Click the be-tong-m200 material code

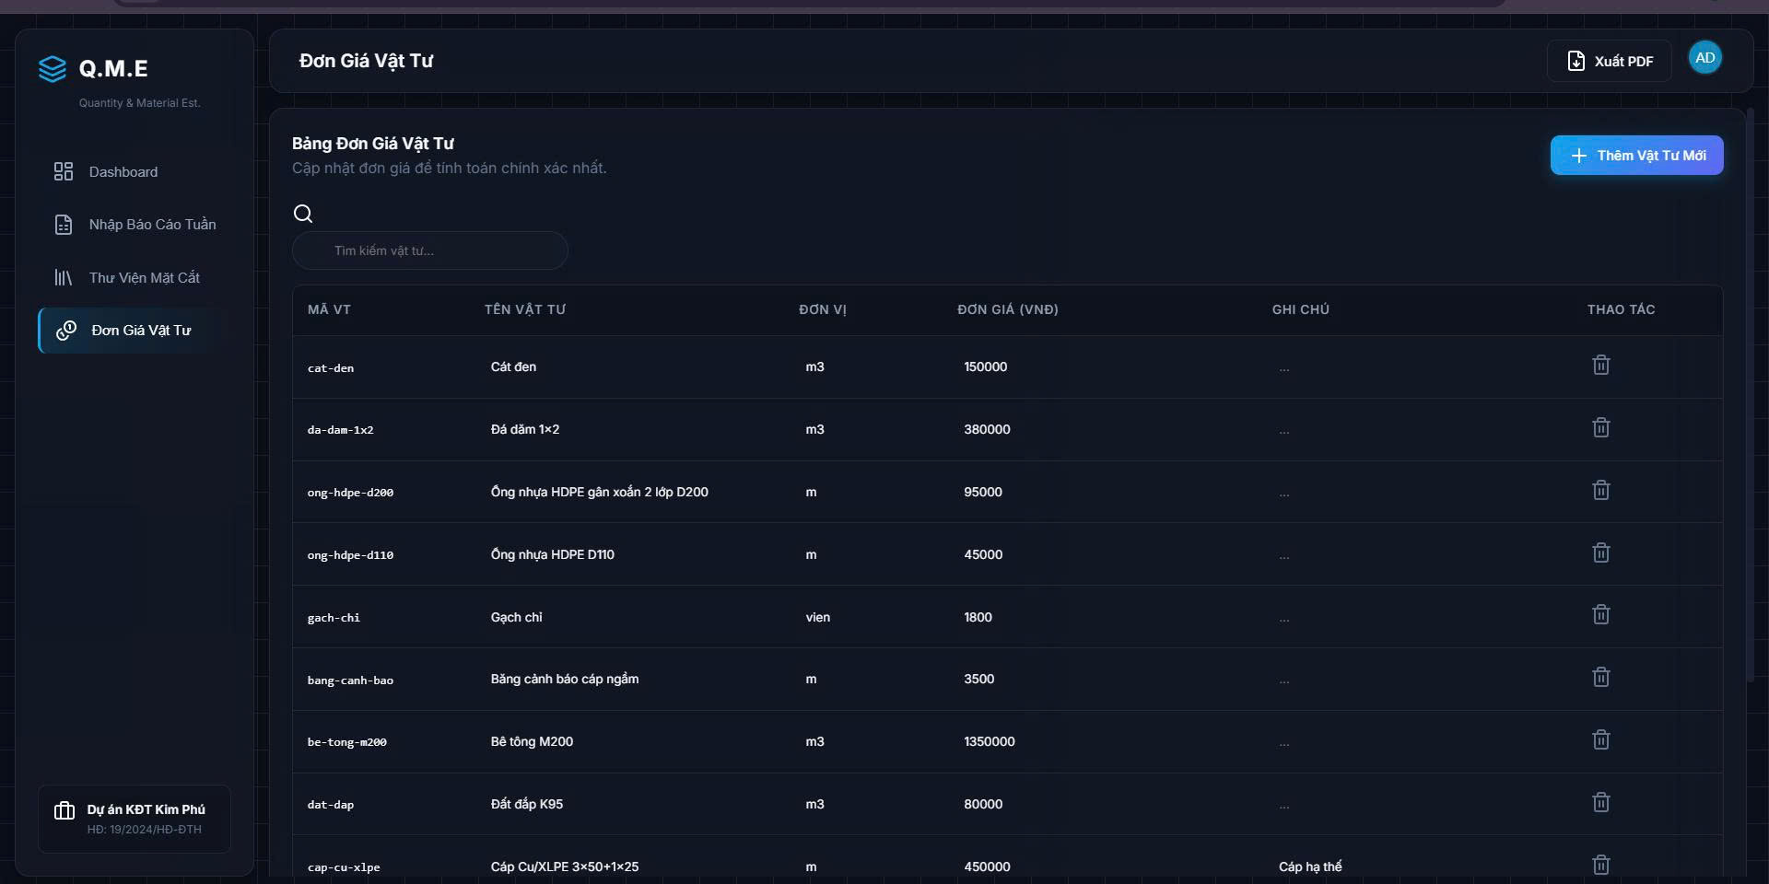click(347, 742)
